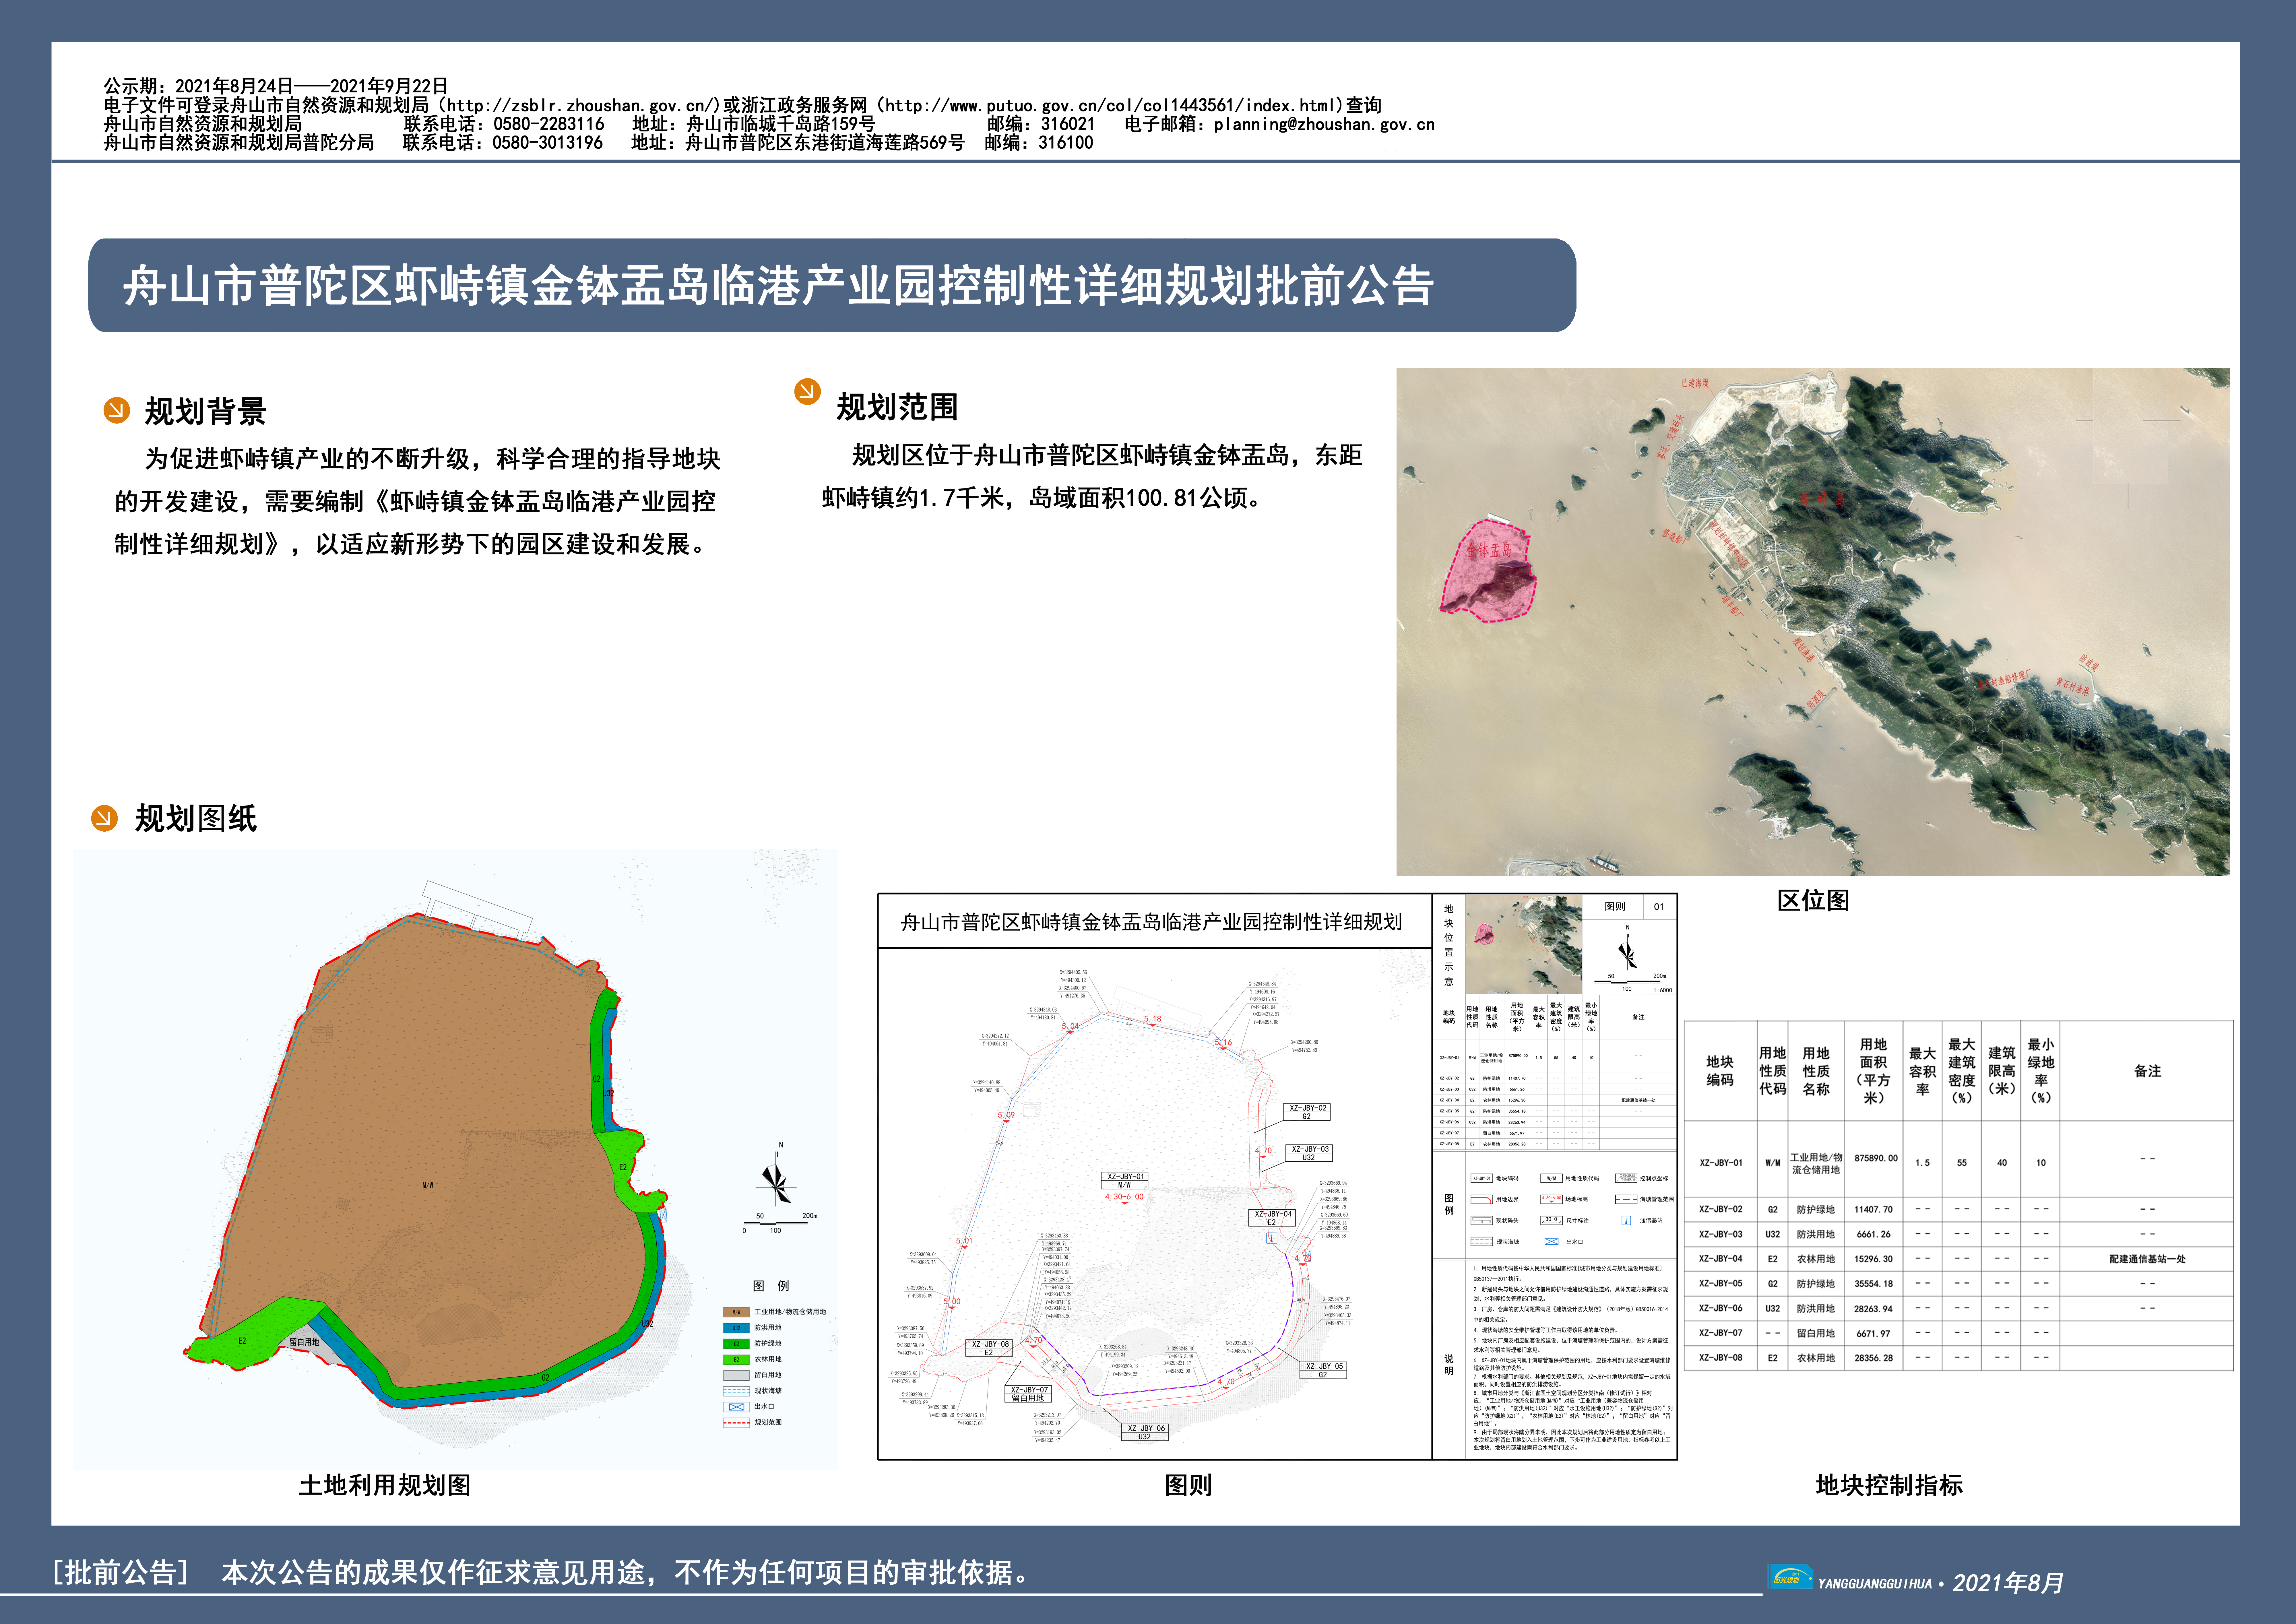2296x1624 pixels.
Task: Click the XZ-JBY-06 U32 label on 图则
Action: click(x=1145, y=1432)
